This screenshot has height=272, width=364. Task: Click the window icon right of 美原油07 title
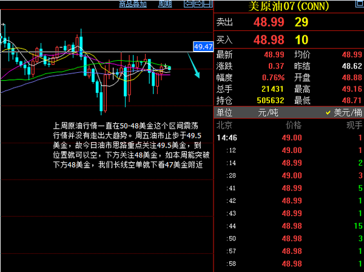[x=360, y=4]
